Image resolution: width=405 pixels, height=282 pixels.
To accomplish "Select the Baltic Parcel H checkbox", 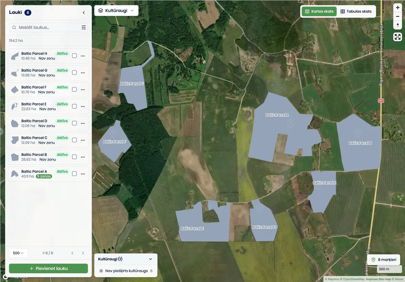I will [x=74, y=56].
